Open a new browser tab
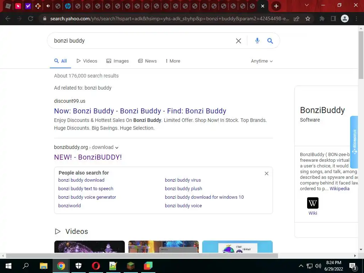Viewport: 364px width, 273px height. (276, 6)
